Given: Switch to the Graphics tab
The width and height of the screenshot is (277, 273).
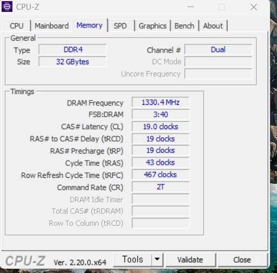Looking at the screenshot, I should 152,26.
